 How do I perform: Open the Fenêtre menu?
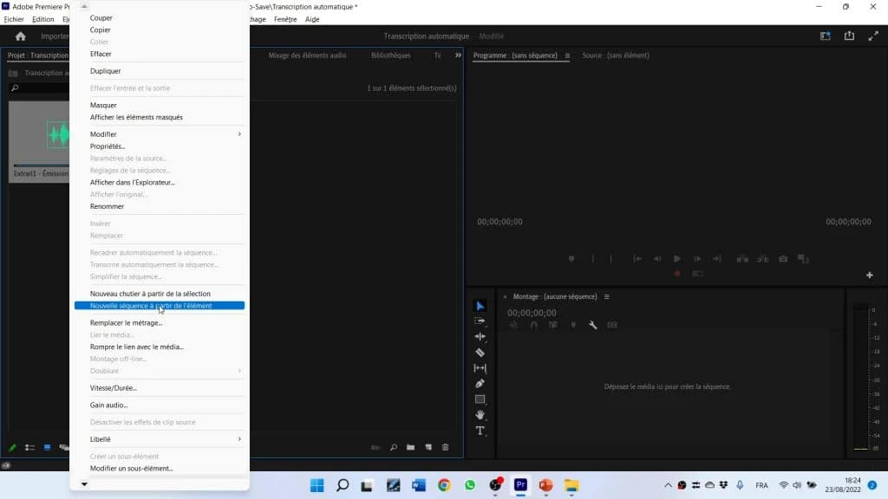pyautogui.click(x=285, y=19)
